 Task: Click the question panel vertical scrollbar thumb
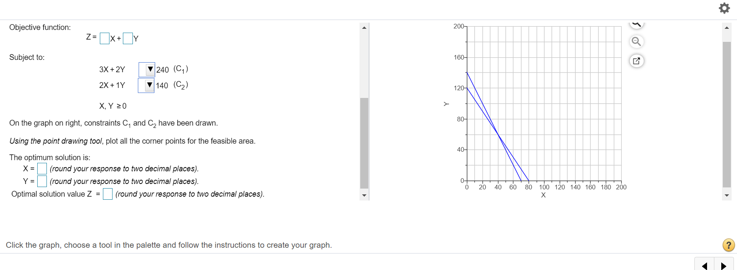(x=364, y=143)
